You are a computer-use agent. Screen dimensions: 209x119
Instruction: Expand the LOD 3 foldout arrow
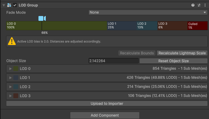click(10, 96)
